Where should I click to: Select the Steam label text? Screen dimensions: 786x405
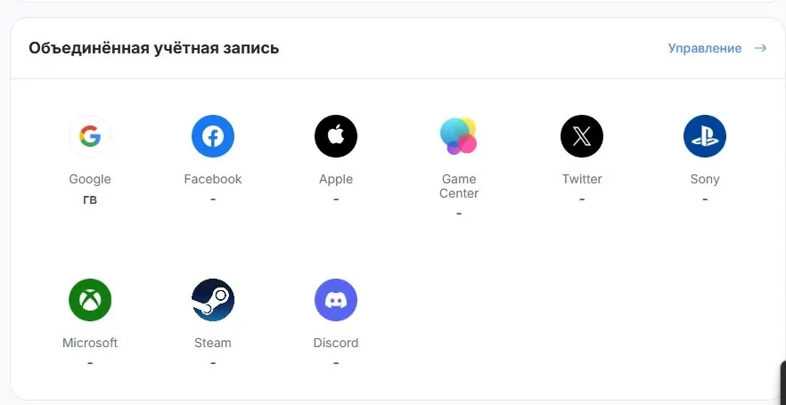(x=213, y=343)
